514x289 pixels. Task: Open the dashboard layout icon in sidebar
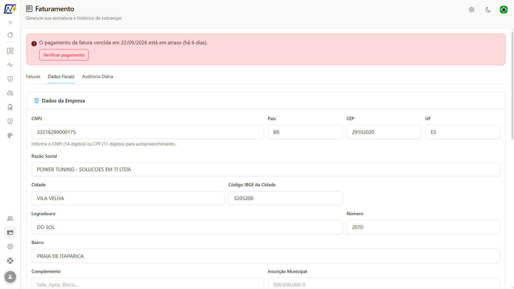pos(10,51)
